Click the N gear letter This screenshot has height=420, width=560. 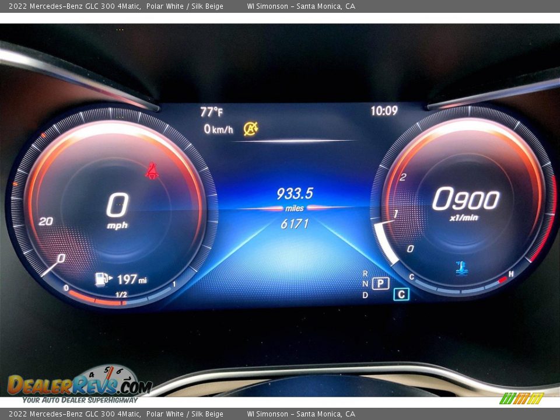pyautogui.click(x=365, y=283)
